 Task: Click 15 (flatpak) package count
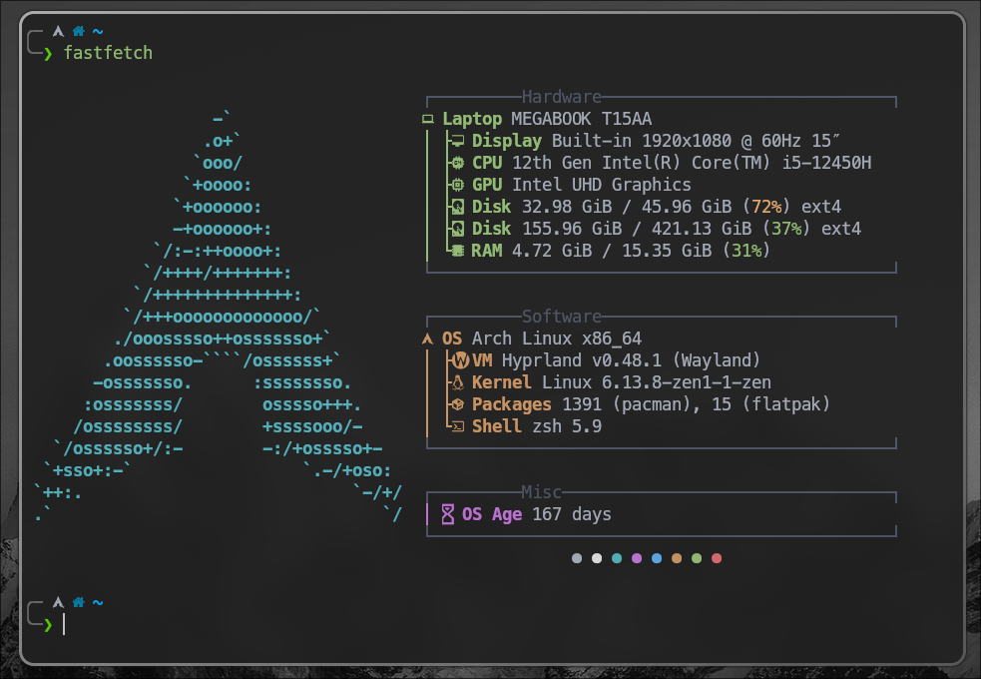(x=770, y=404)
